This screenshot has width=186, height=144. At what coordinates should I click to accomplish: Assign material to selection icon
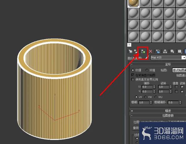click(x=143, y=51)
